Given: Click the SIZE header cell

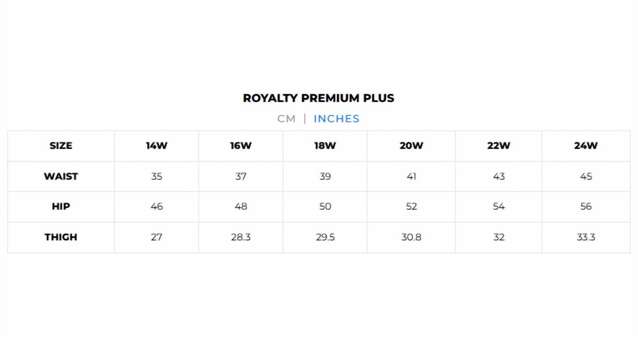Looking at the screenshot, I should coord(61,146).
